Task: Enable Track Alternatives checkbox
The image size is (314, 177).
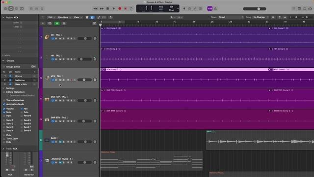Action: click(4, 100)
